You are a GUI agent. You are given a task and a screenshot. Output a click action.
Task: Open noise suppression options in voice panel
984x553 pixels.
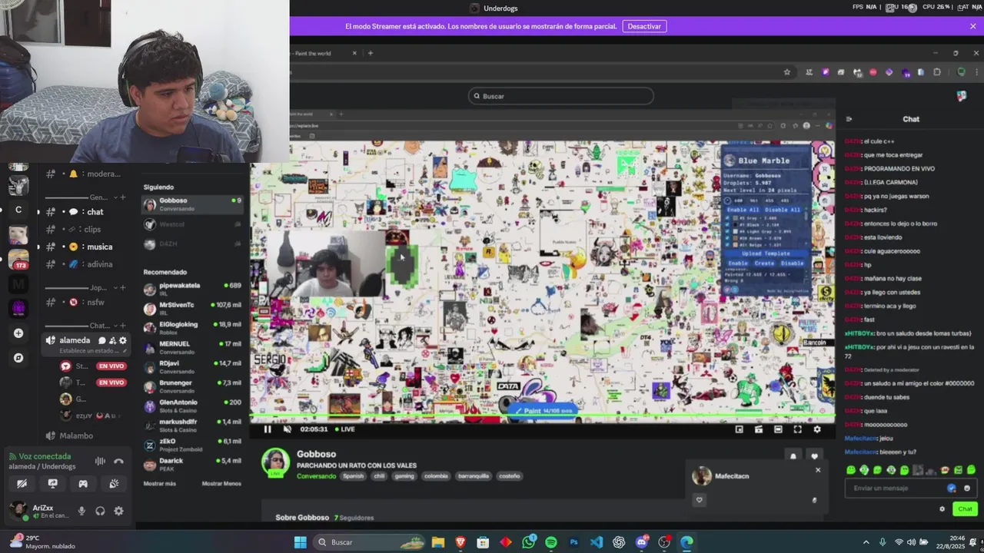[x=100, y=461]
